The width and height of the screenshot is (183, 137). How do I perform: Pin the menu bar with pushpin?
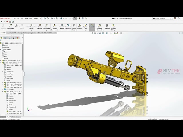(40, 18)
